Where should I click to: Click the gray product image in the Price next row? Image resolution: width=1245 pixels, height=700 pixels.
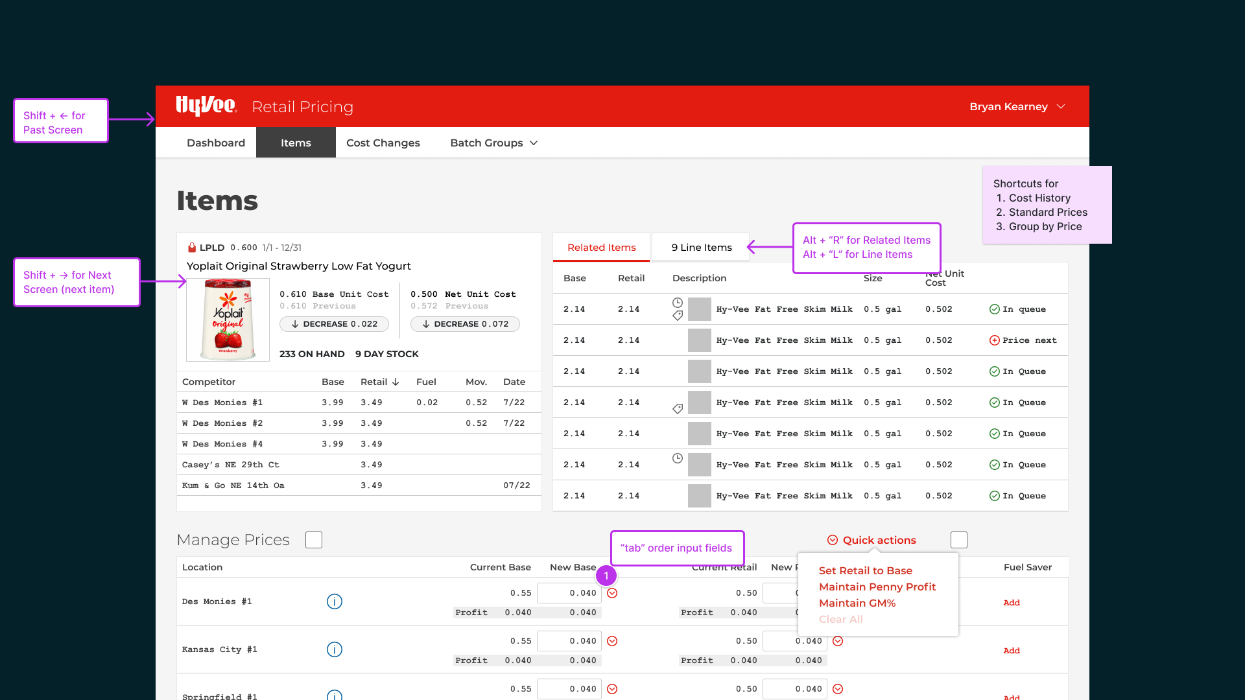(700, 340)
